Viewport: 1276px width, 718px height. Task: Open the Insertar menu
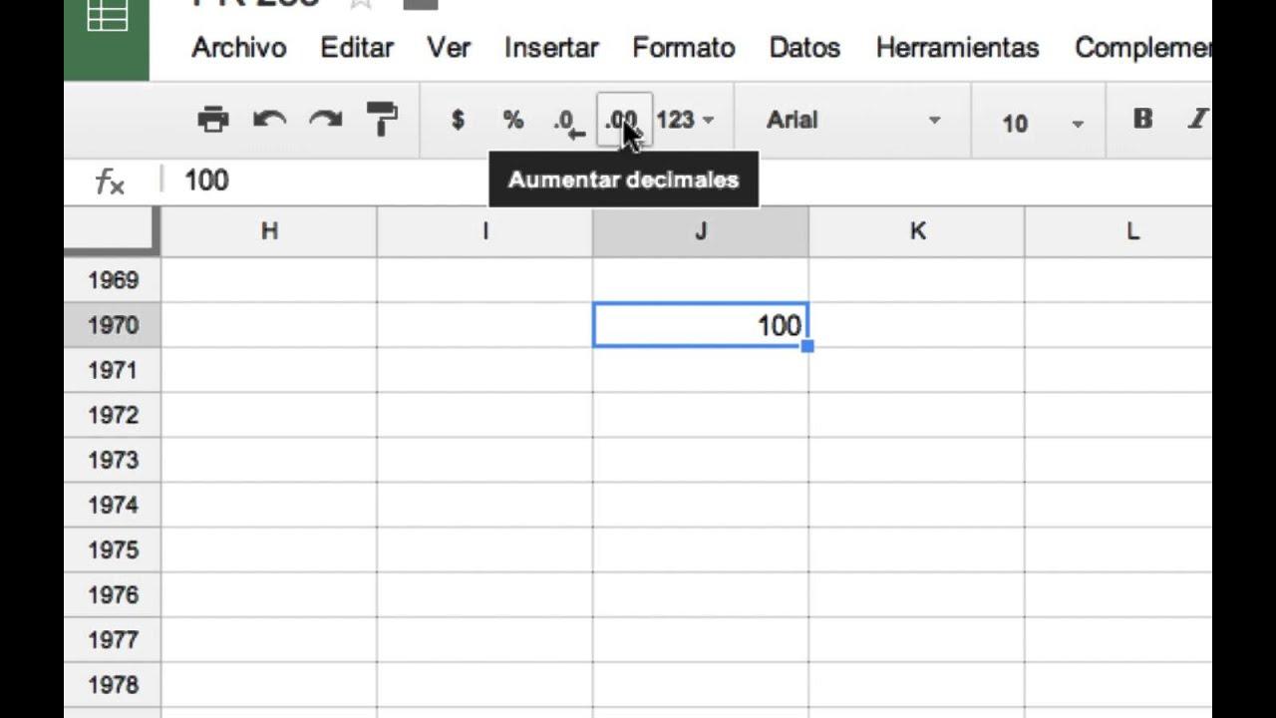[x=551, y=47]
